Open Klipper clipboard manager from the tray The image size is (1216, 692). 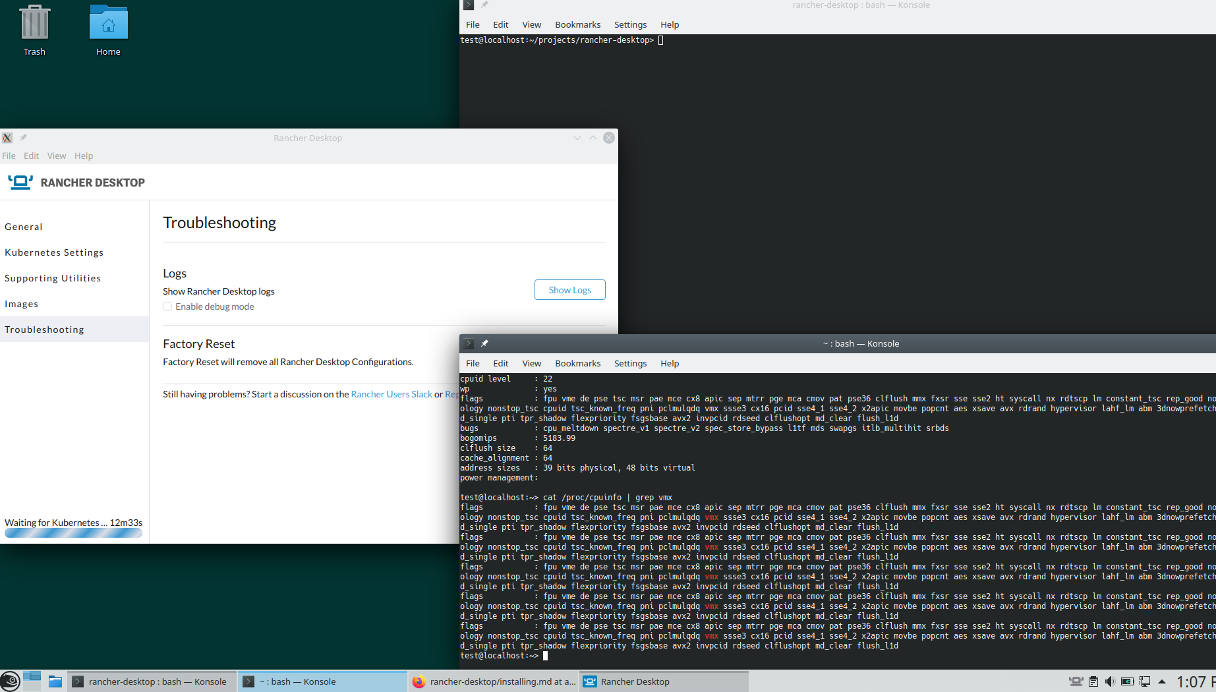[1093, 681]
